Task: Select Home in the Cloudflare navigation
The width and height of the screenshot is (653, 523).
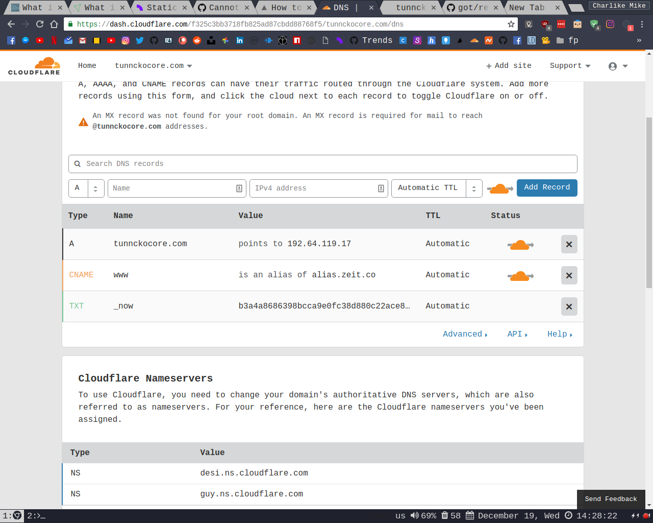Action: 87,65
